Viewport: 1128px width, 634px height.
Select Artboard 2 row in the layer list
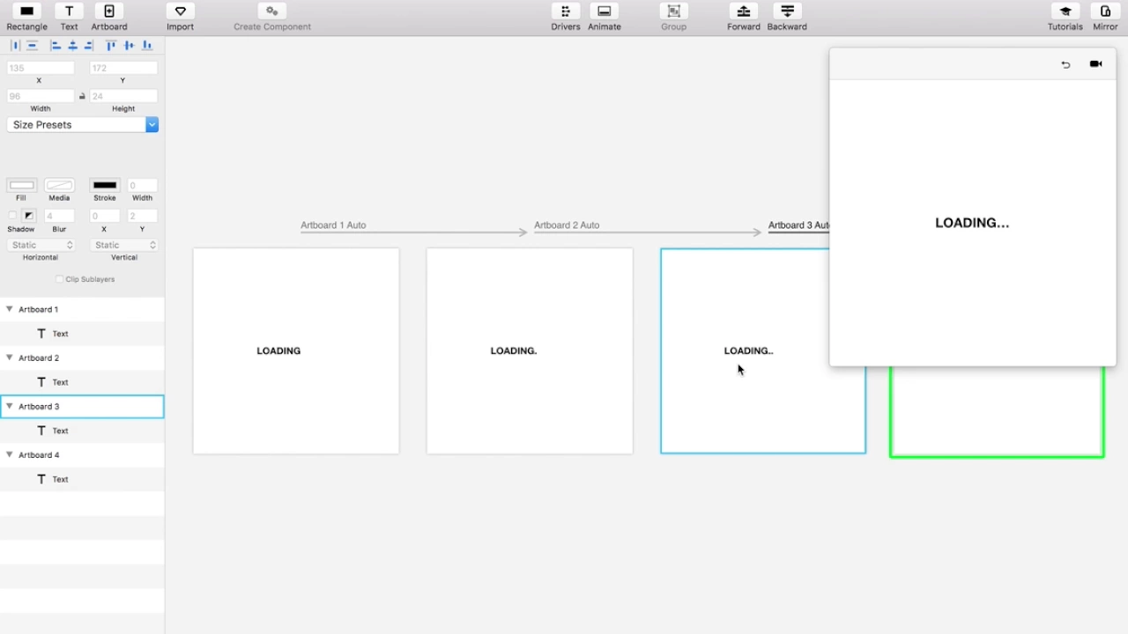click(82, 358)
